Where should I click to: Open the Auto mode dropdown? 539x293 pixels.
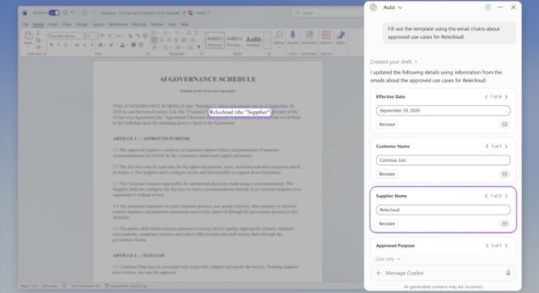point(393,7)
